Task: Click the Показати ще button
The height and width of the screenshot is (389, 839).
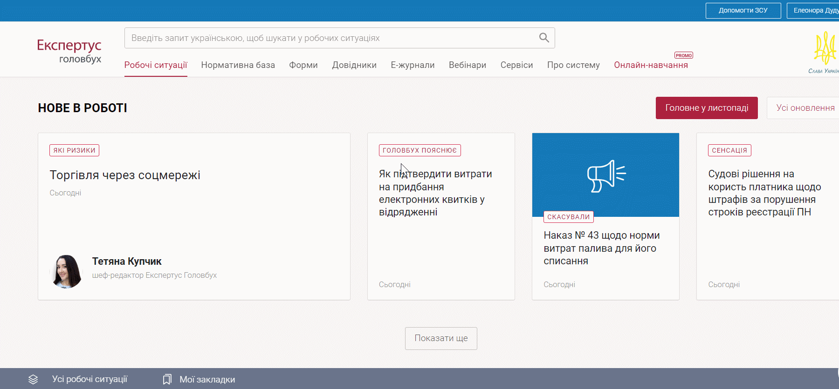Action: [x=441, y=338]
